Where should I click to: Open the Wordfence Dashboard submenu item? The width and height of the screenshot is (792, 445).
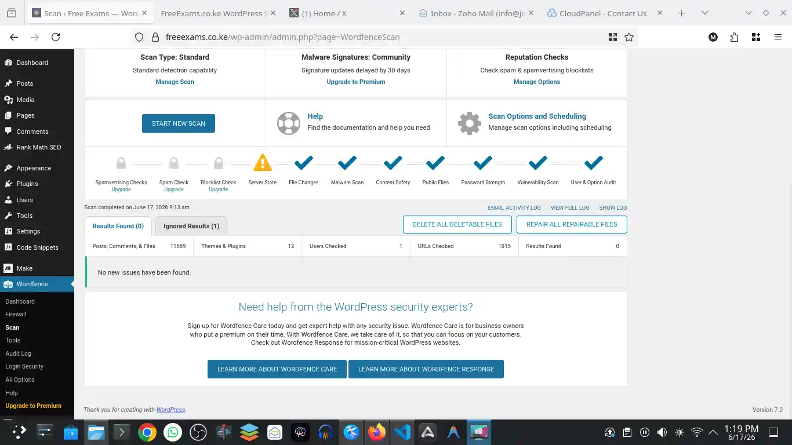(x=20, y=301)
